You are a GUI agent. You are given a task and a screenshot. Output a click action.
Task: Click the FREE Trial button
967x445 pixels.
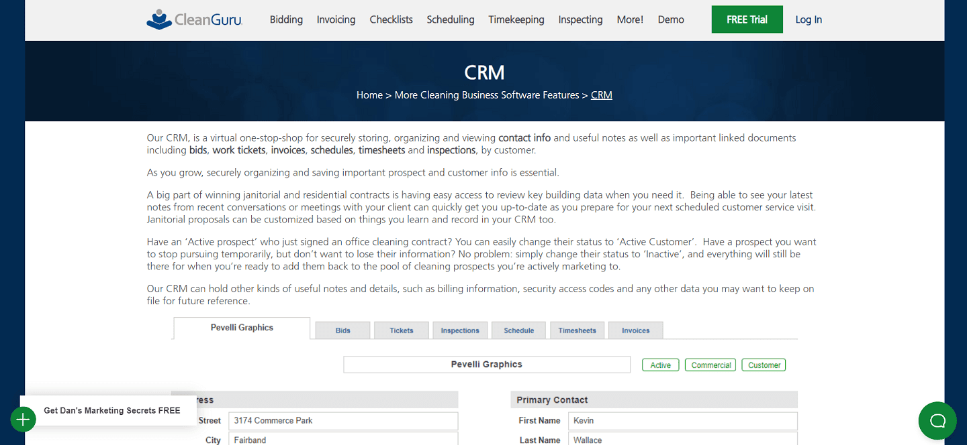coord(747,19)
